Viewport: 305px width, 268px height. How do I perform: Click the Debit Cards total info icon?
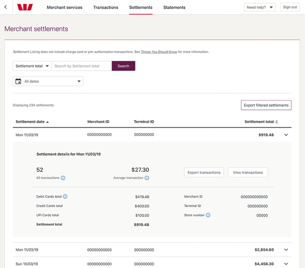(x=65, y=197)
